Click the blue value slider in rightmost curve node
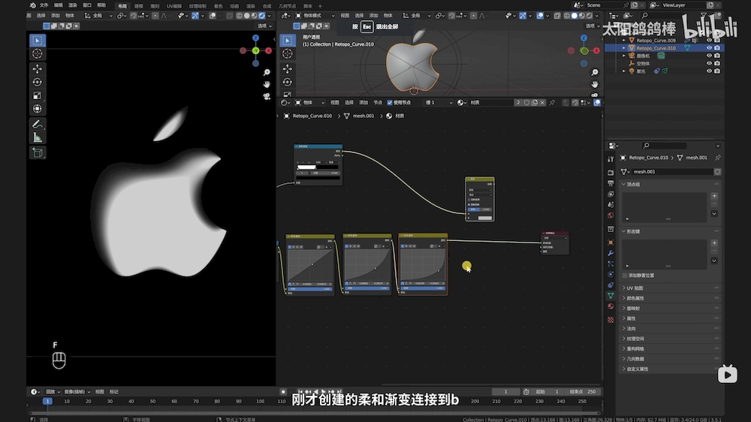This screenshot has height=422, width=751. 423,288
